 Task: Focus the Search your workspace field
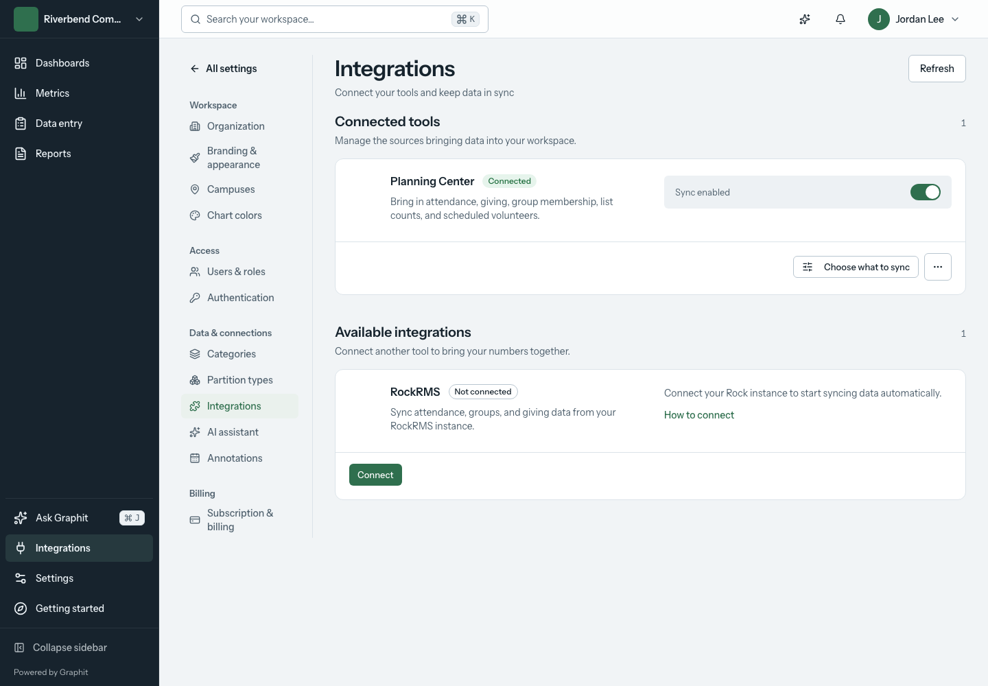(x=335, y=19)
